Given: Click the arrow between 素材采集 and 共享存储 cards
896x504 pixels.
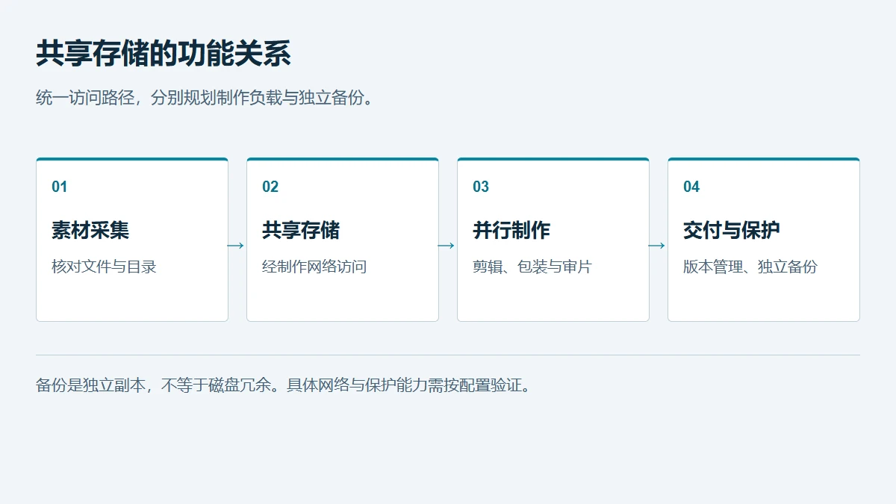Looking at the screenshot, I should tap(236, 246).
